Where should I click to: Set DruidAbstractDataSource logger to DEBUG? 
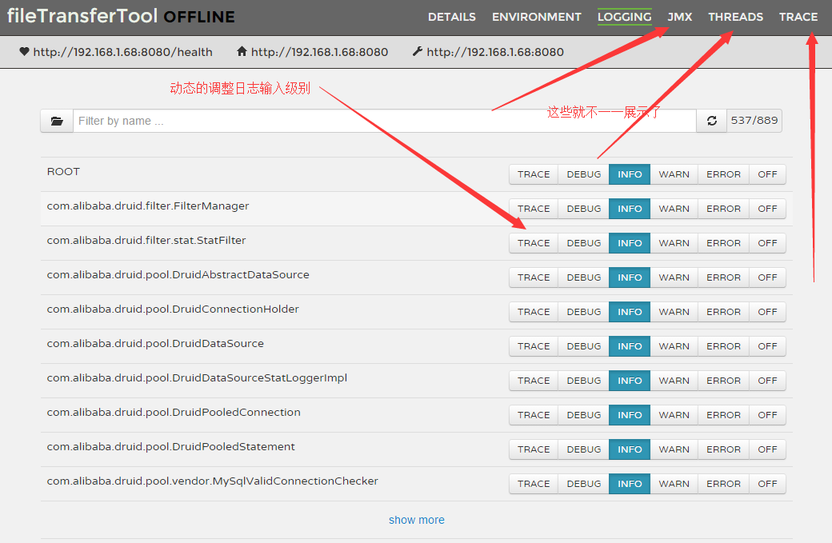584,277
